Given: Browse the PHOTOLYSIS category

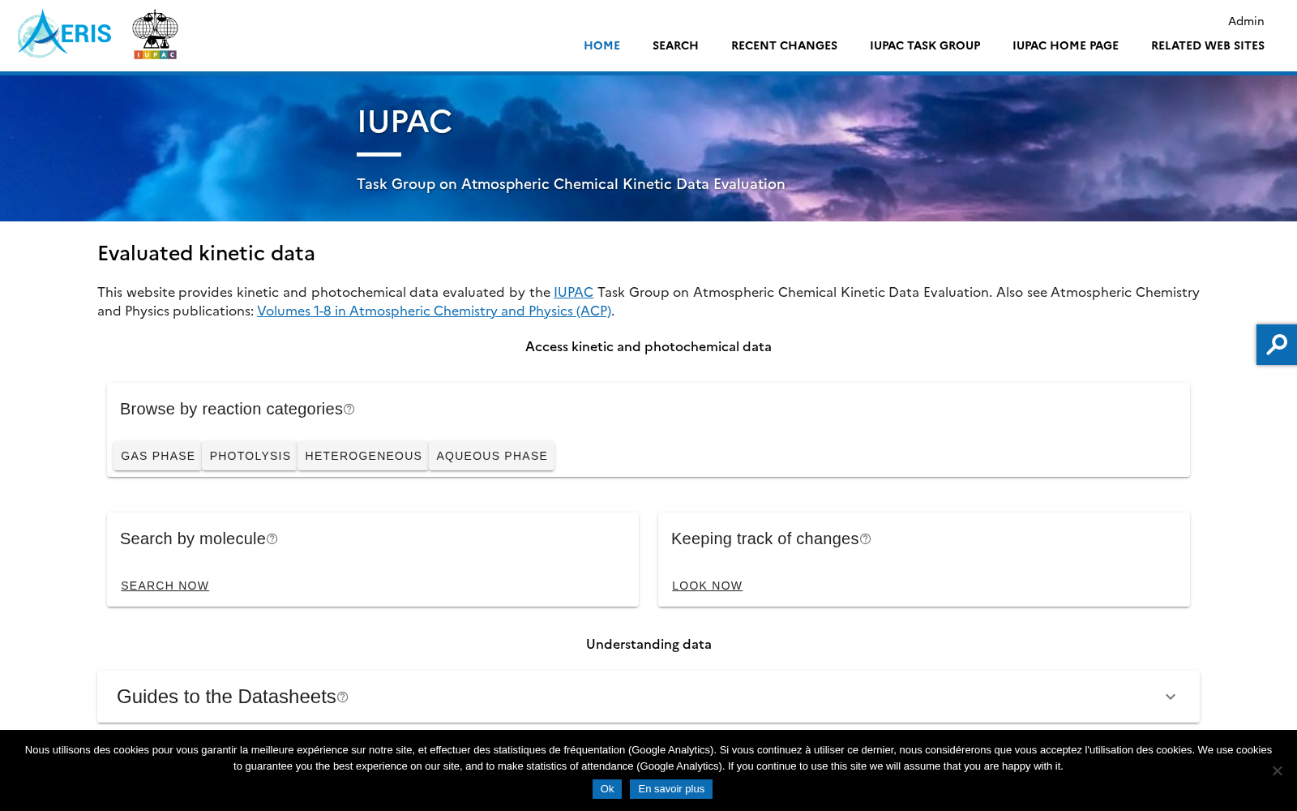Looking at the screenshot, I should click(250, 456).
